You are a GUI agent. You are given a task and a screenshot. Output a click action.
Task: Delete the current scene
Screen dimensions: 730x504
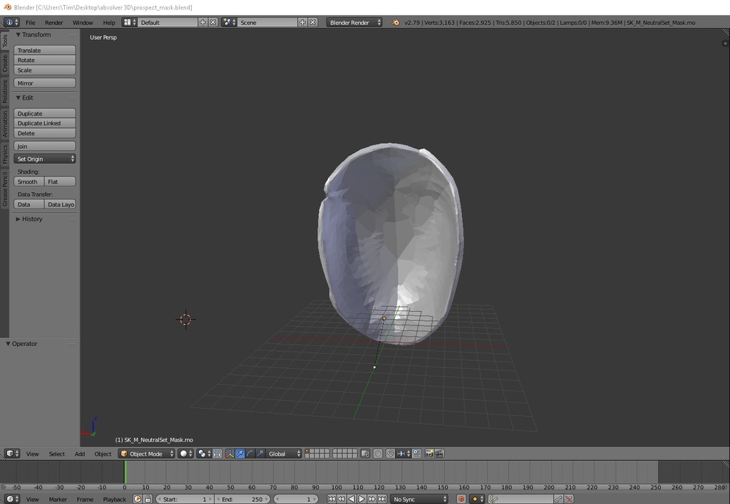312,22
